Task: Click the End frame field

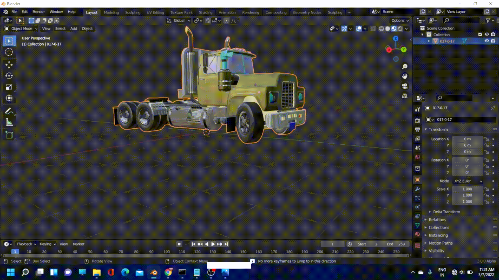Action: pyautogui.click(x=396, y=244)
